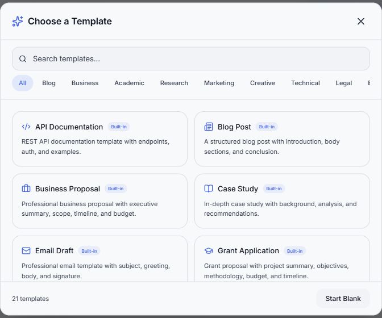Select the Email Draft template title

(55, 250)
